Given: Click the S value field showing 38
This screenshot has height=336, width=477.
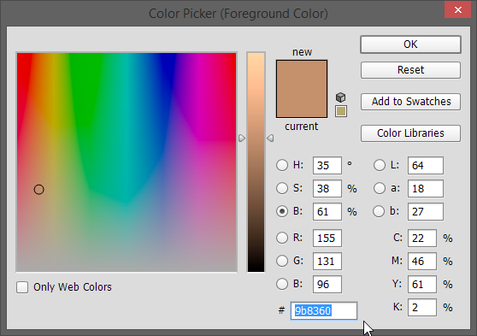Looking at the screenshot, I should [327, 189].
